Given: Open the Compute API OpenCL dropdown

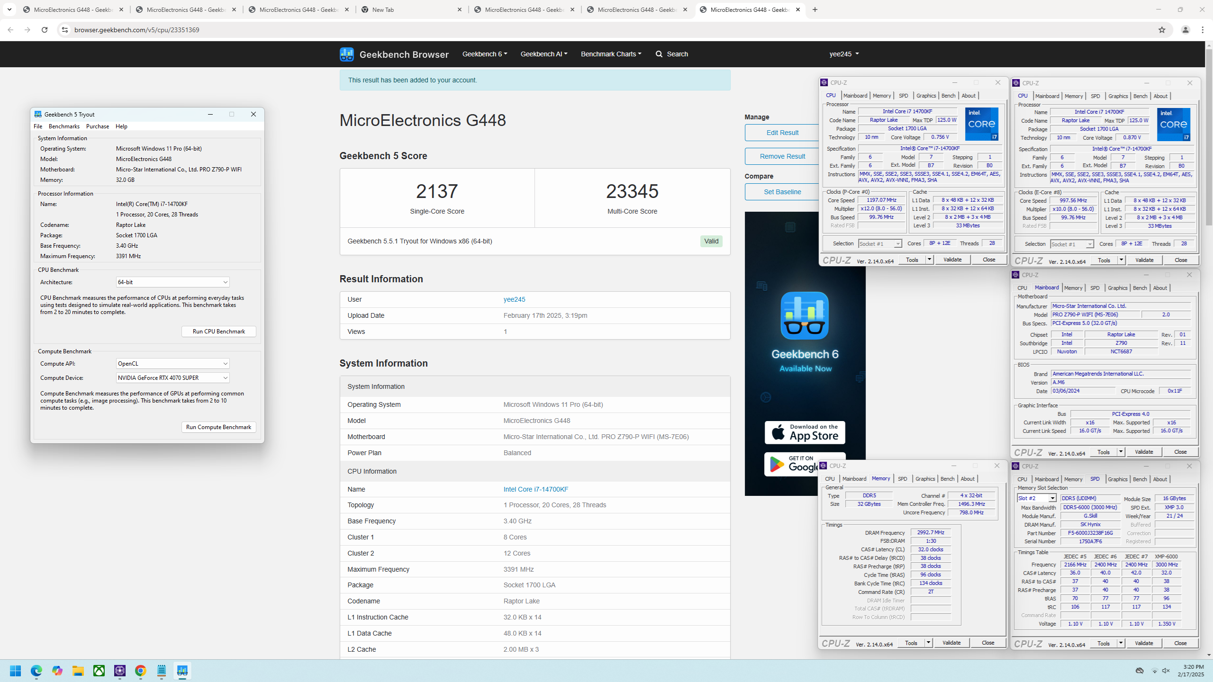Looking at the screenshot, I should [172, 364].
